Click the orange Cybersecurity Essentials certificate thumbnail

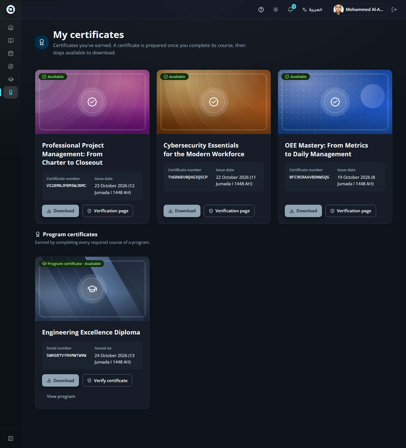(214, 102)
